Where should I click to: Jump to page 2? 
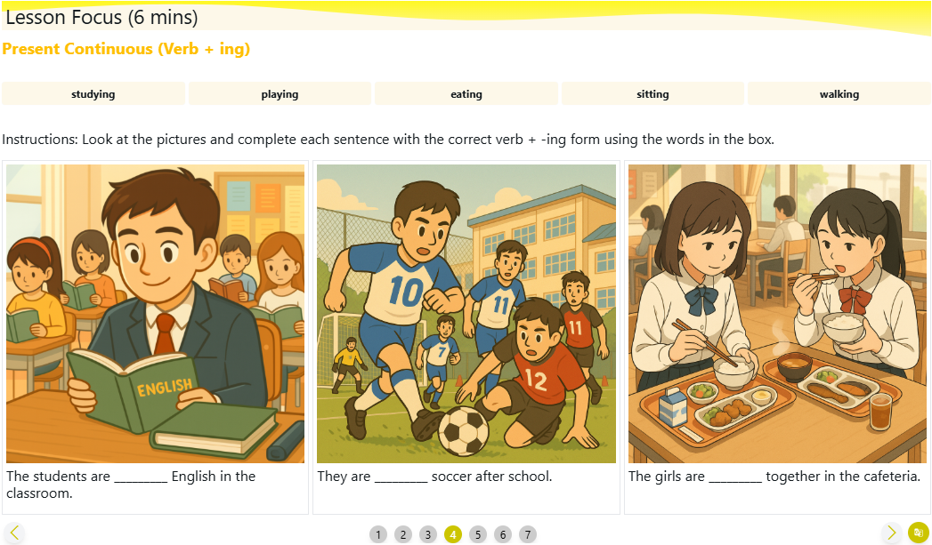pos(403,534)
